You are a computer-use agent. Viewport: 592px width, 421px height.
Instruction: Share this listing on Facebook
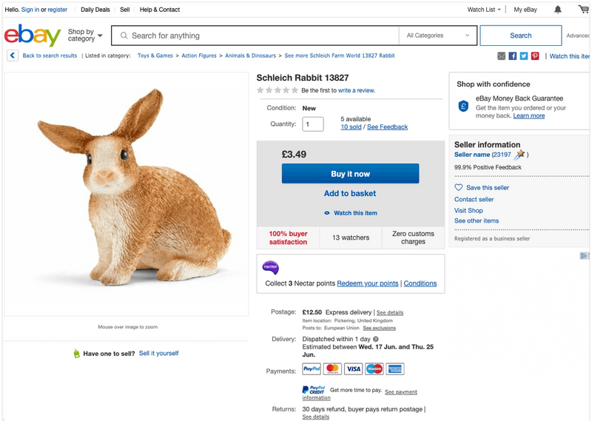coord(513,56)
